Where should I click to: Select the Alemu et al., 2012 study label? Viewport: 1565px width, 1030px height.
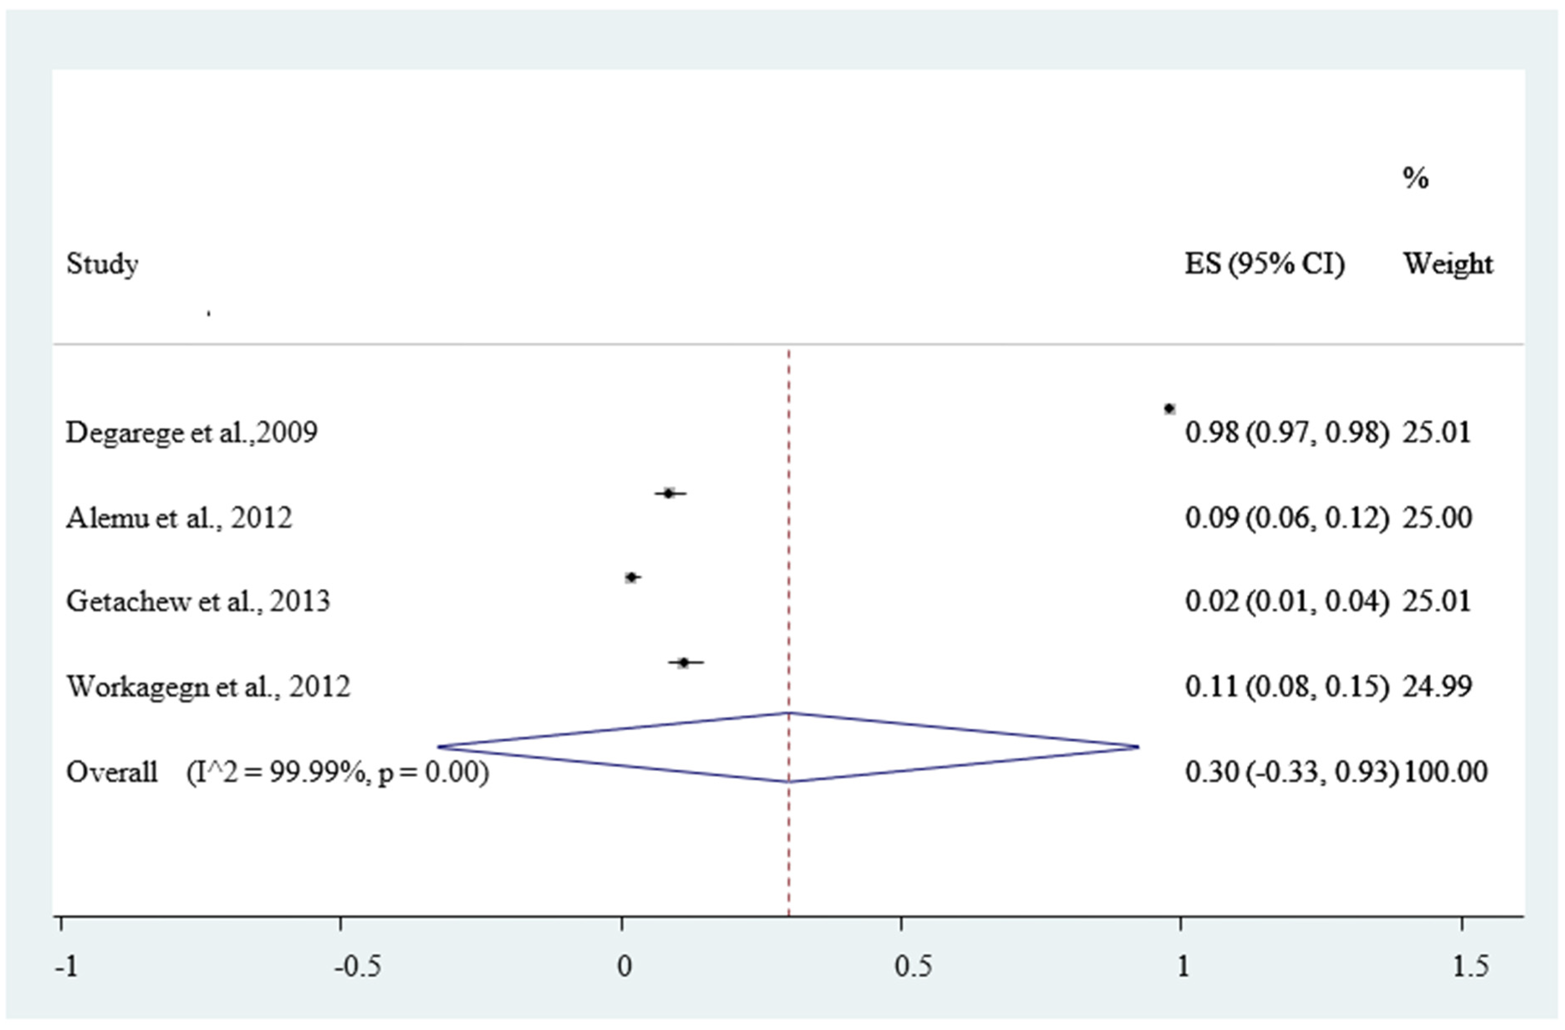179,519
